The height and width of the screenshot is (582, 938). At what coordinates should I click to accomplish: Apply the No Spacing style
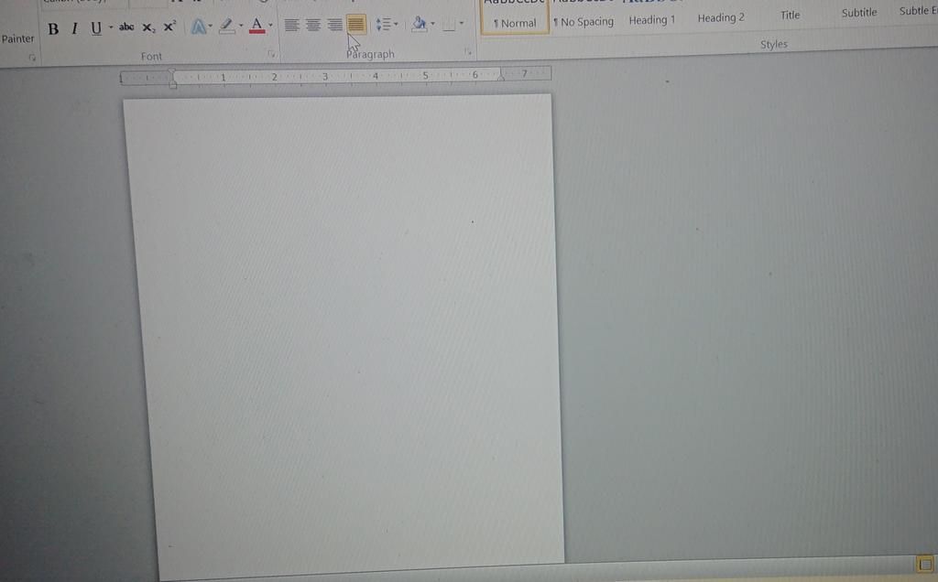click(x=584, y=22)
